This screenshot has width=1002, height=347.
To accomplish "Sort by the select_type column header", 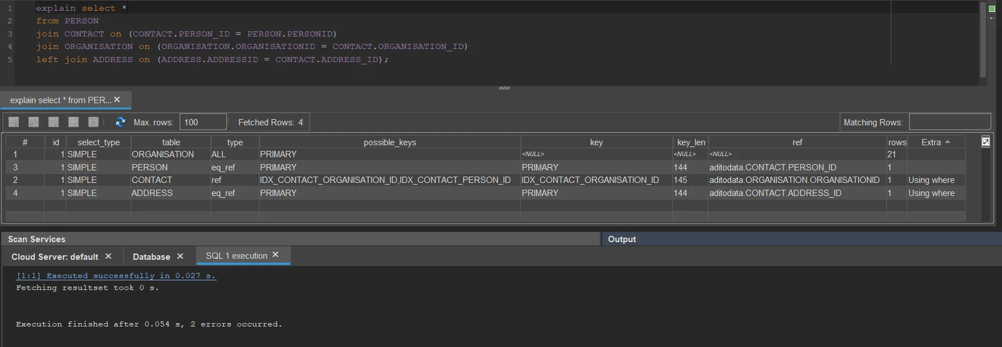I will point(99,142).
